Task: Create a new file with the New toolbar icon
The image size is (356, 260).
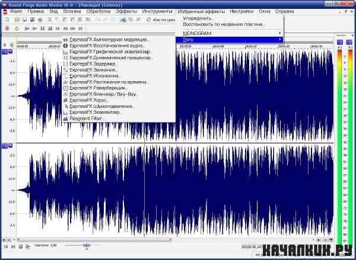Action: click(x=7, y=20)
